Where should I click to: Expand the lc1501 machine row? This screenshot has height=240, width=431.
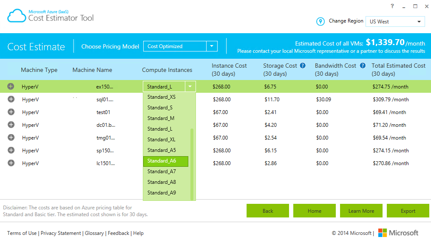click(11, 163)
